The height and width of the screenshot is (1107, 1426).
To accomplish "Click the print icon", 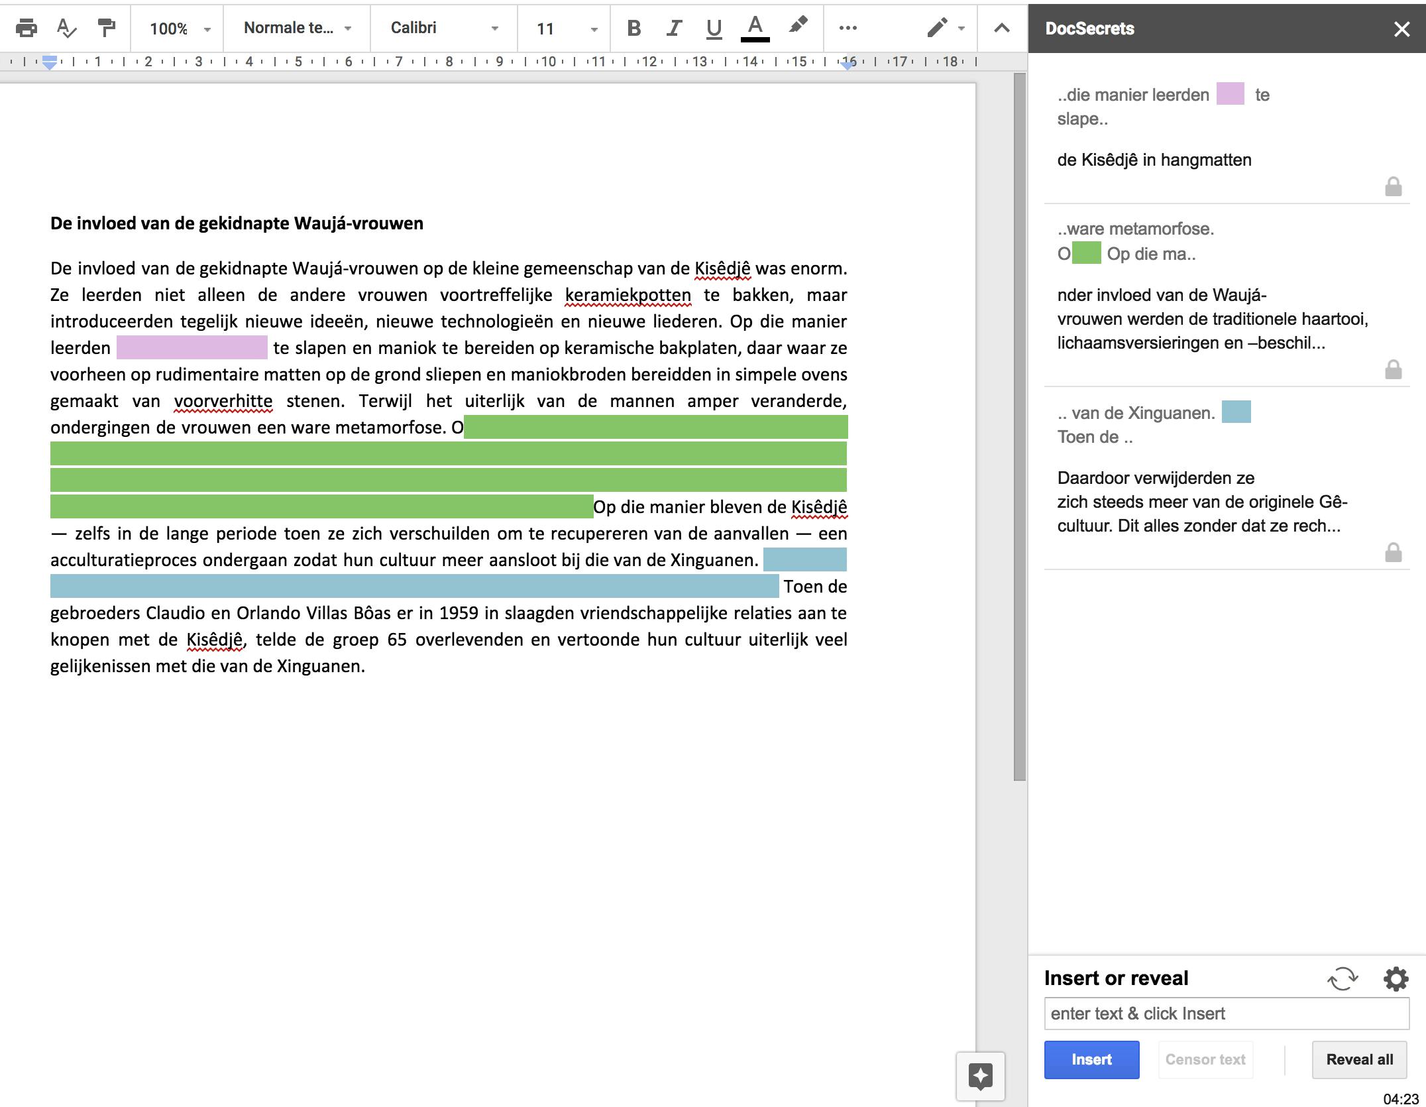I will tap(27, 29).
